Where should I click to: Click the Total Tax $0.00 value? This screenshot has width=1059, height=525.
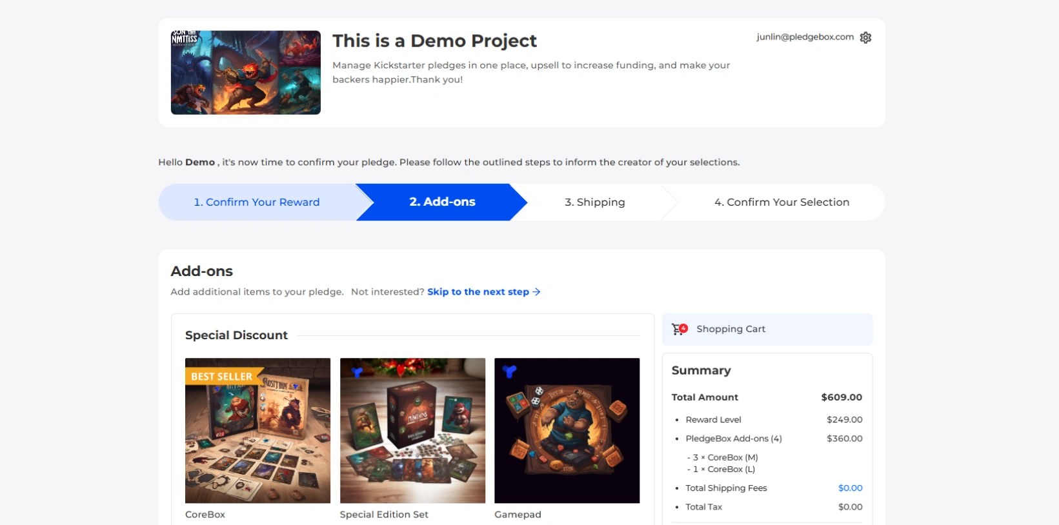[x=850, y=507]
